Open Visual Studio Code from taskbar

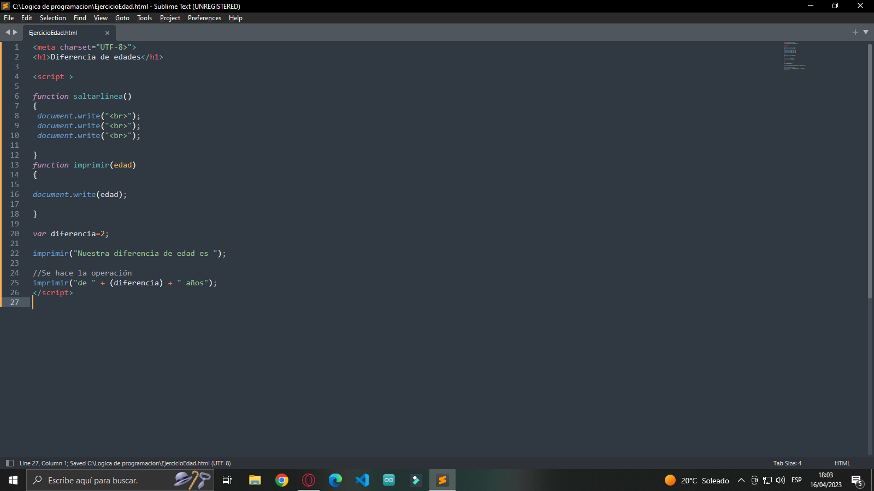(362, 480)
